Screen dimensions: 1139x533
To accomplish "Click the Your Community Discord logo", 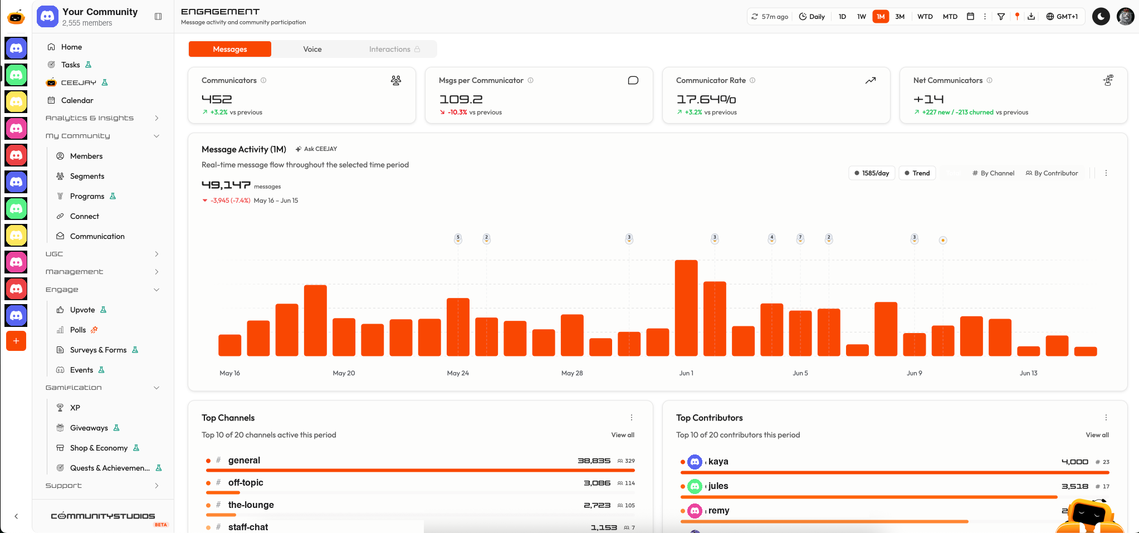I will 48,17.
